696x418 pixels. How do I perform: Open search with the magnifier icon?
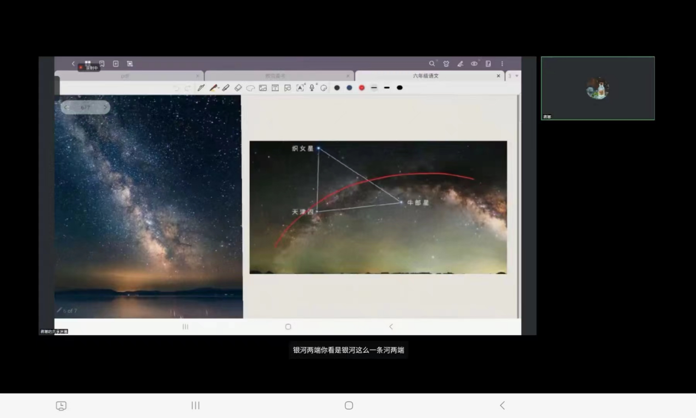click(x=432, y=64)
